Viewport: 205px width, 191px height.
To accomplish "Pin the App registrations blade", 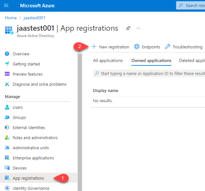I will click(128, 28).
